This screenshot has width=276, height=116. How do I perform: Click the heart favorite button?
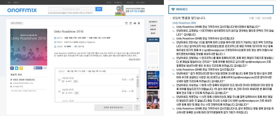point(137,107)
